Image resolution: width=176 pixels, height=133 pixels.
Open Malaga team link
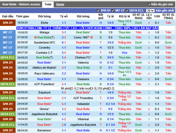[x=45, y=32]
